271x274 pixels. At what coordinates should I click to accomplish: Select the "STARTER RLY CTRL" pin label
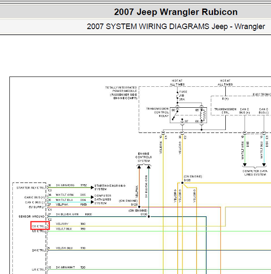(x=31, y=188)
